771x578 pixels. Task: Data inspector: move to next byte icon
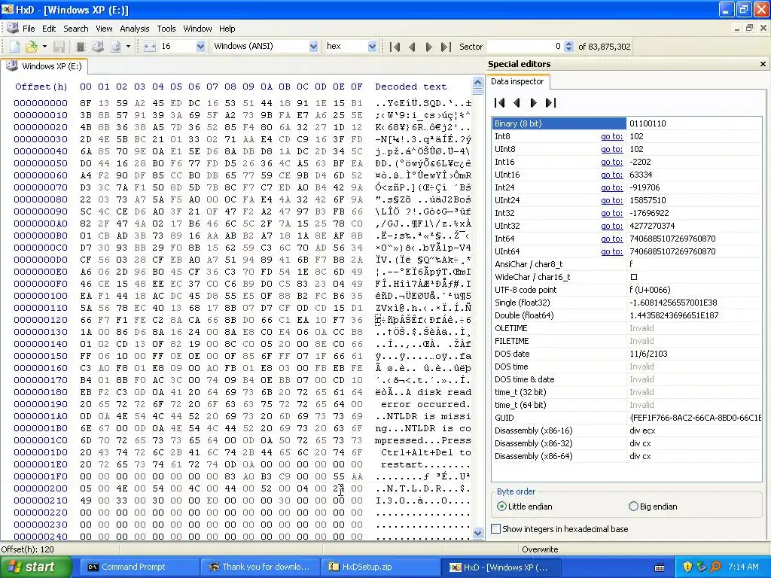coord(534,102)
